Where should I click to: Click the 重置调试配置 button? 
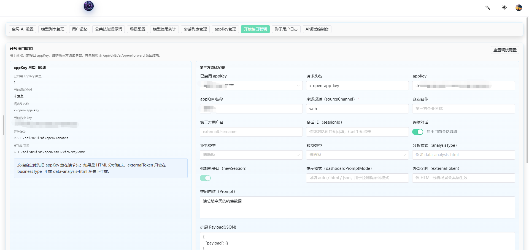pos(505,50)
